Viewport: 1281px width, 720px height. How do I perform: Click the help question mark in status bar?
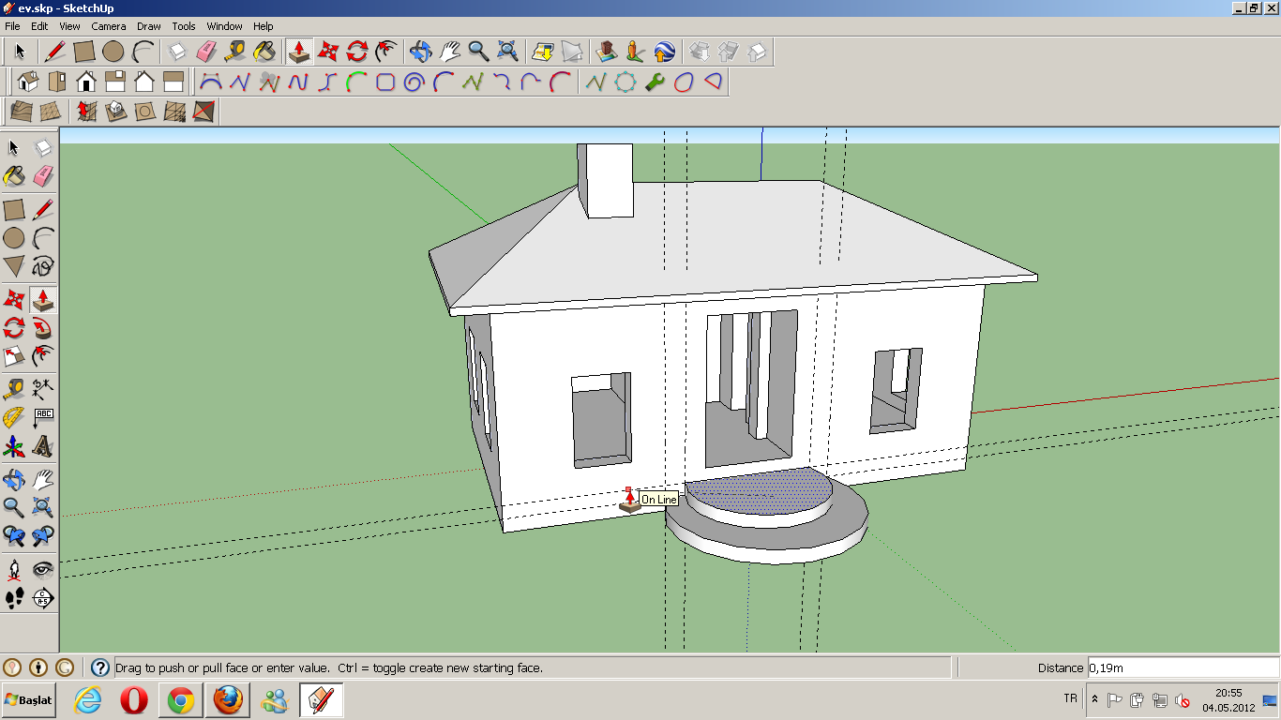pyautogui.click(x=99, y=667)
